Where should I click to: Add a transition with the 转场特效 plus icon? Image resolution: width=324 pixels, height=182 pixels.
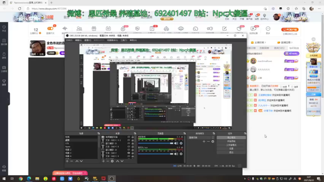click(204, 142)
